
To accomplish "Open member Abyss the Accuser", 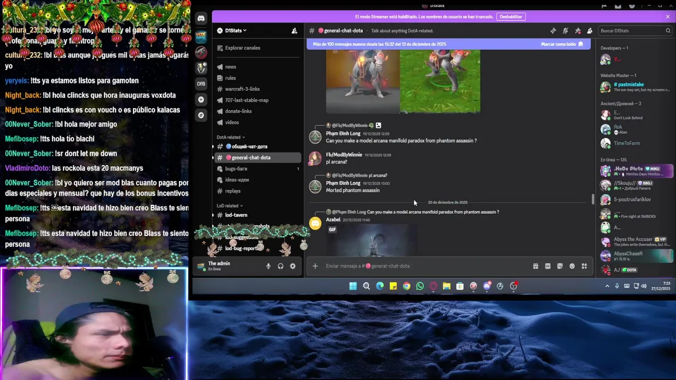I will pyautogui.click(x=636, y=242).
